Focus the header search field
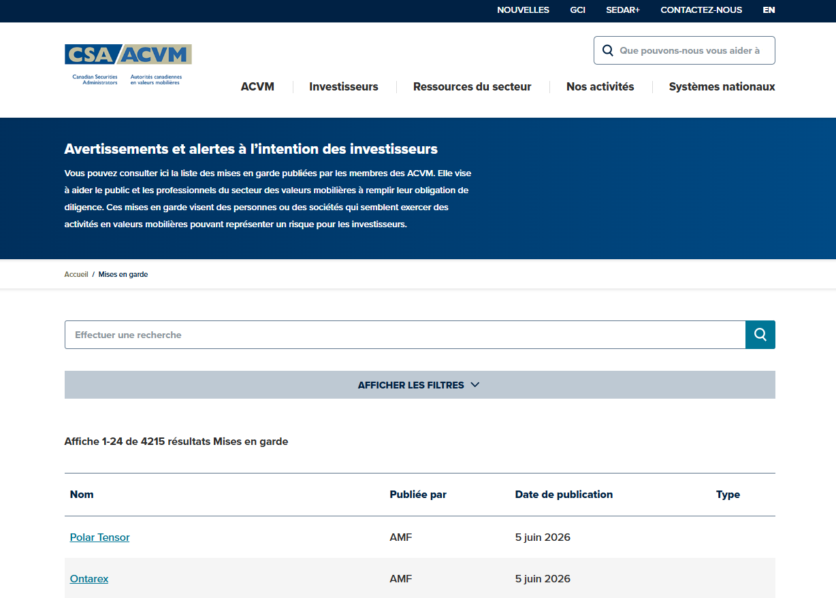 click(x=684, y=50)
